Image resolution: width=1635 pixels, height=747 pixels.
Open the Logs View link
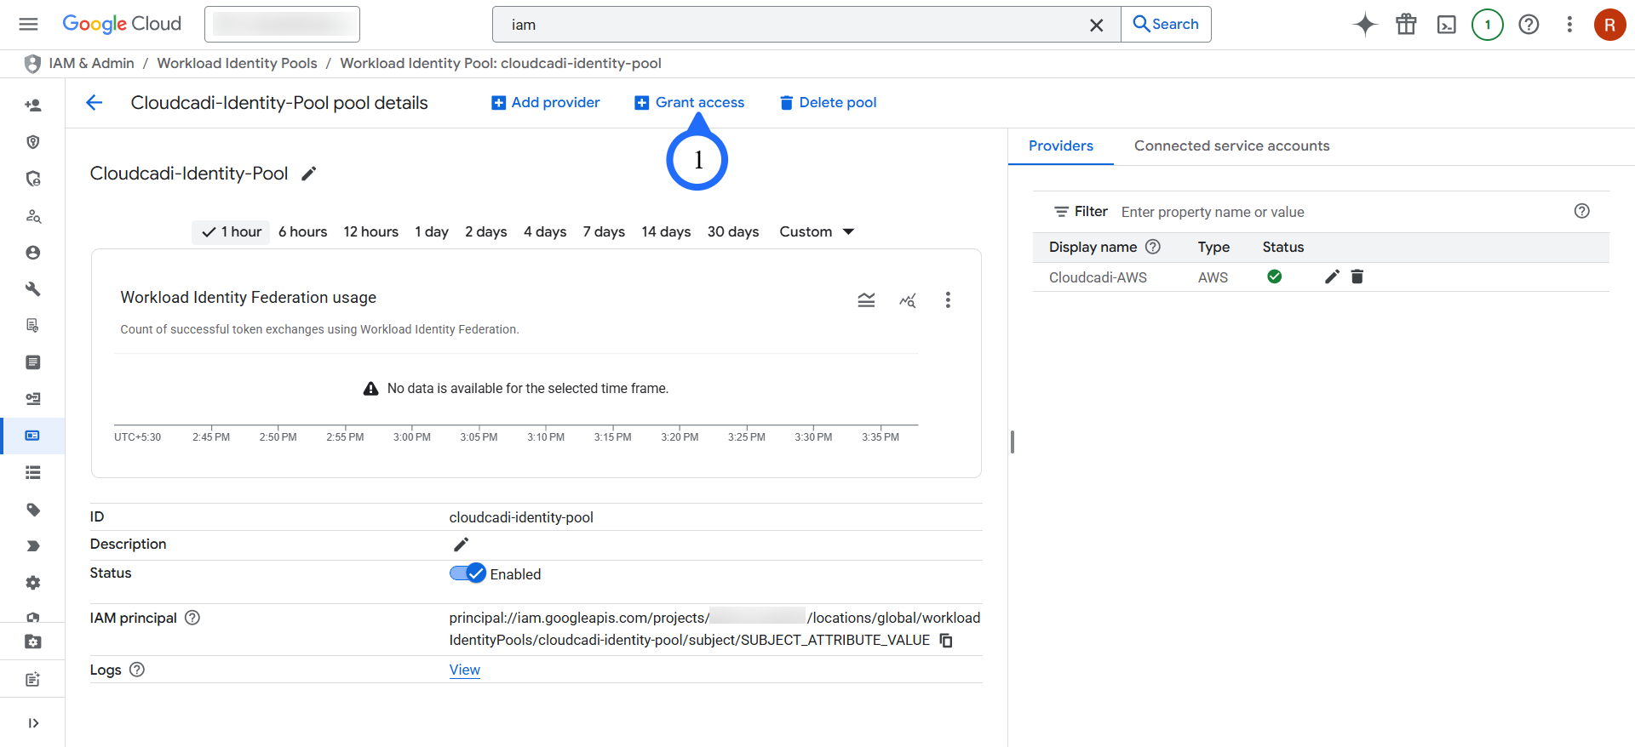pyautogui.click(x=464, y=670)
